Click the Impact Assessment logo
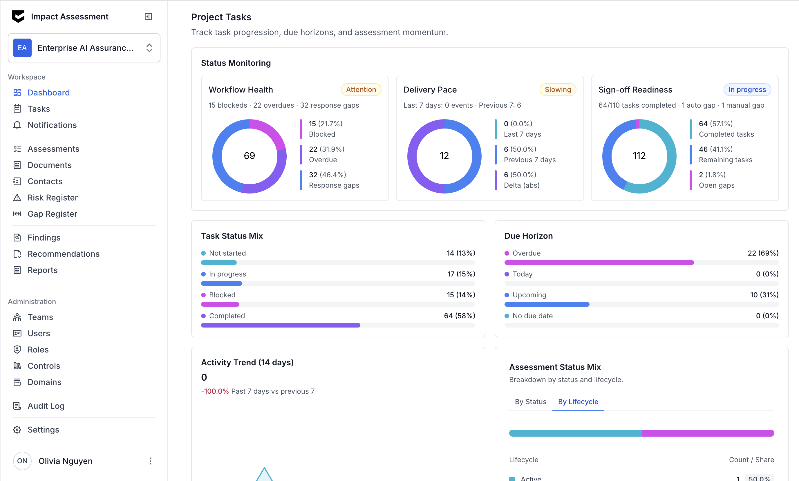The image size is (799, 481). coord(19,17)
